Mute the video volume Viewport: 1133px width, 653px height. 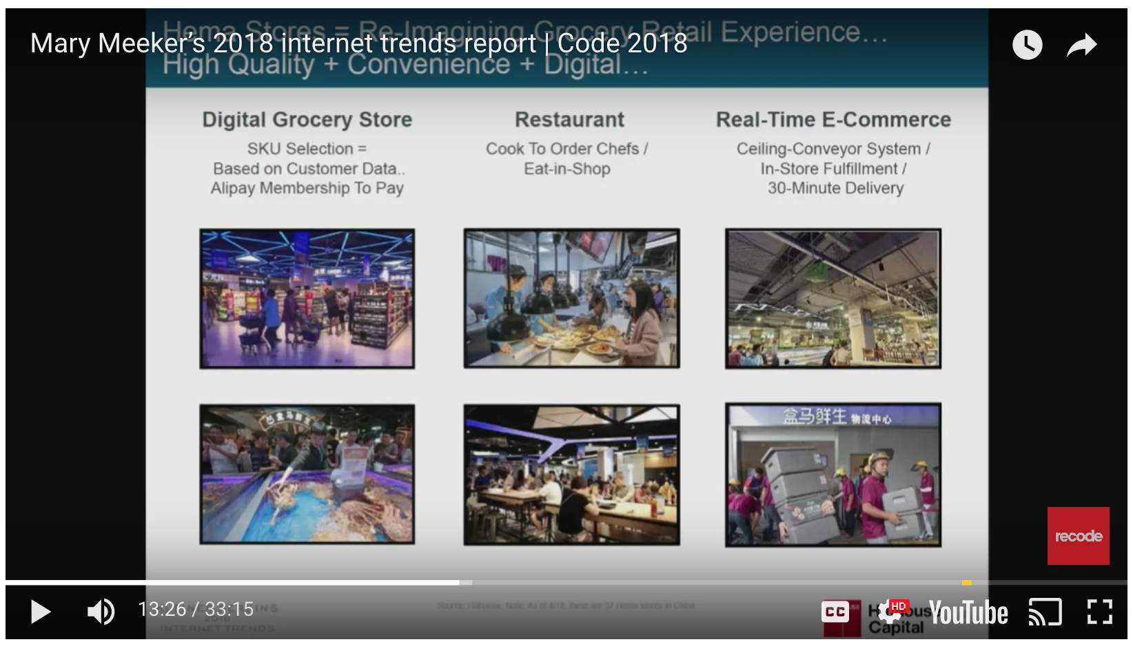[101, 611]
